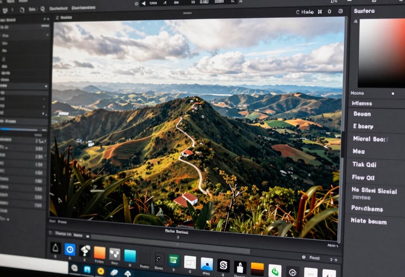Click the Piust button at bottom right
405x277 pixels.
314,258
